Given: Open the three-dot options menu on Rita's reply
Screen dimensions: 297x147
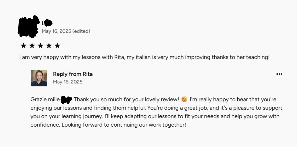Looking at the screenshot, I should pyautogui.click(x=279, y=74).
